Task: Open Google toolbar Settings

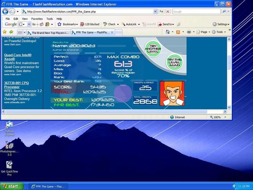Action: [x=221, y=24]
